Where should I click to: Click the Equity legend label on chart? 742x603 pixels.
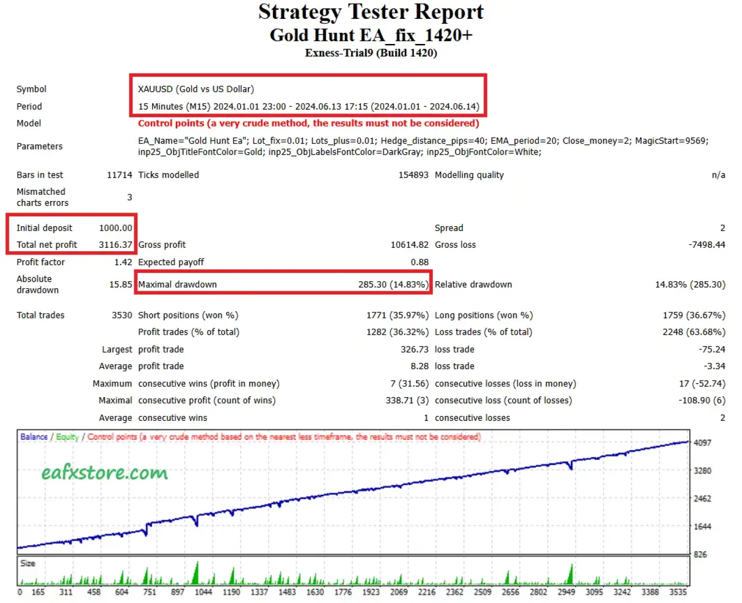(x=67, y=437)
